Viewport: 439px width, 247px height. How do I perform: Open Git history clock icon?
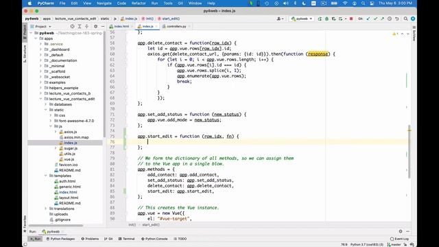[x=390, y=19]
